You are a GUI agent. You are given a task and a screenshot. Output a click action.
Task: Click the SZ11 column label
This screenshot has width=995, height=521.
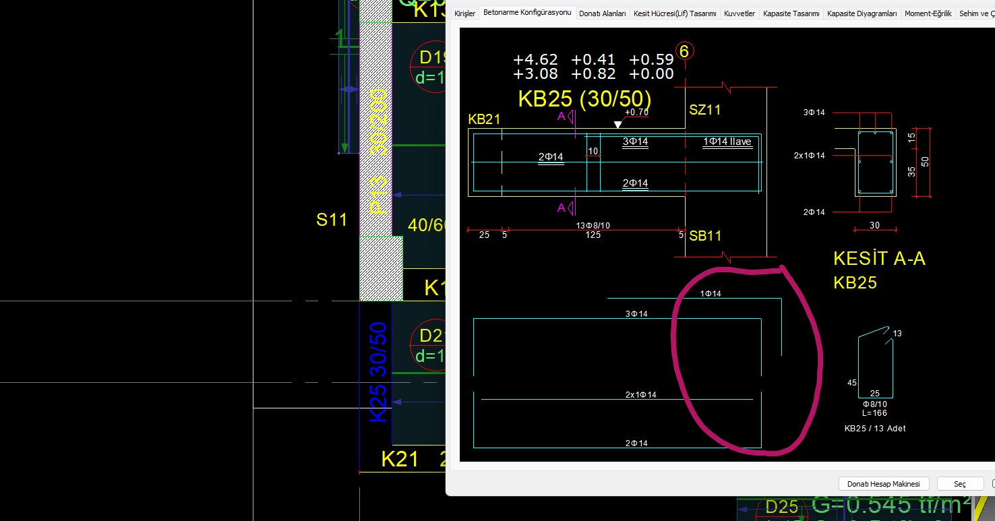705,110
